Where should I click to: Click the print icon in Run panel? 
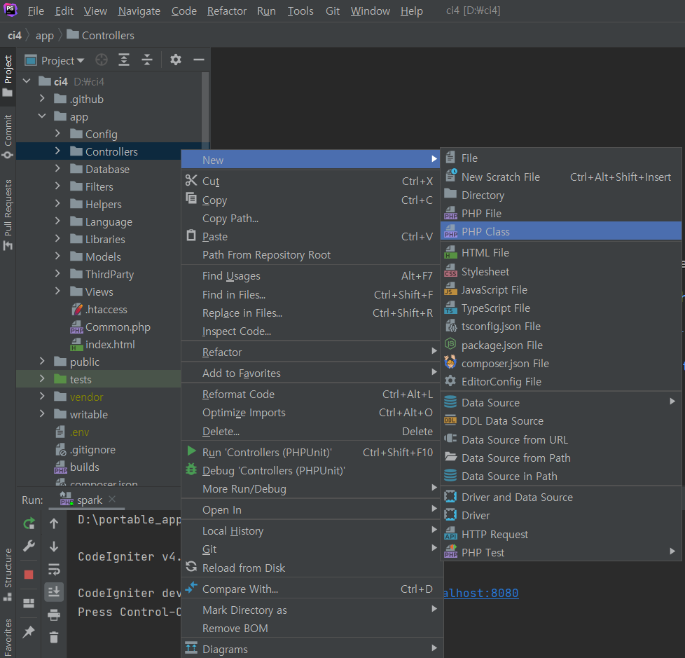coord(54,615)
